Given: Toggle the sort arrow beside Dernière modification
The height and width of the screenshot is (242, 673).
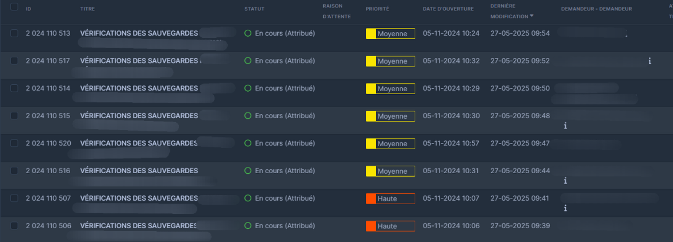Looking at the screenshot, I should click(x=531, y=16).
